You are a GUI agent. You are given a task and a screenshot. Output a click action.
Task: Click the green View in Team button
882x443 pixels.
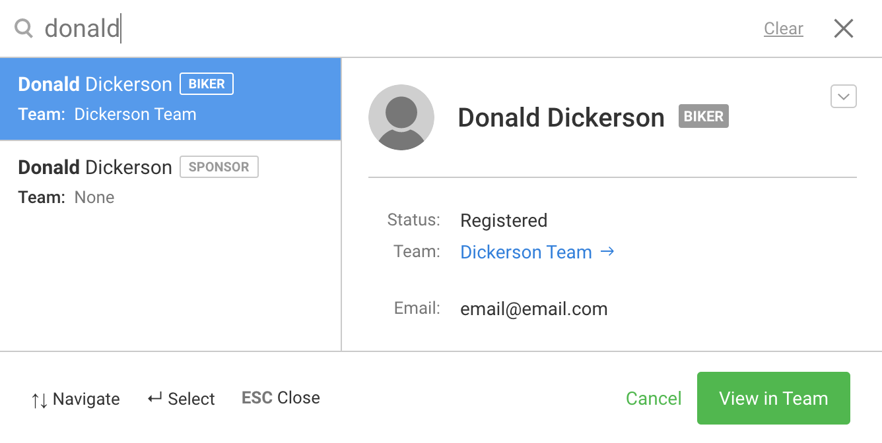pos(773,398)
